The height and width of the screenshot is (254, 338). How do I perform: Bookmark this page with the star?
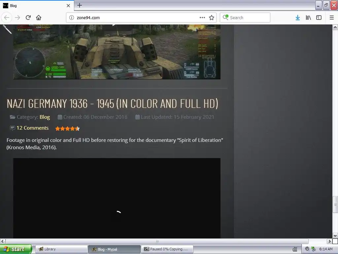212,18
